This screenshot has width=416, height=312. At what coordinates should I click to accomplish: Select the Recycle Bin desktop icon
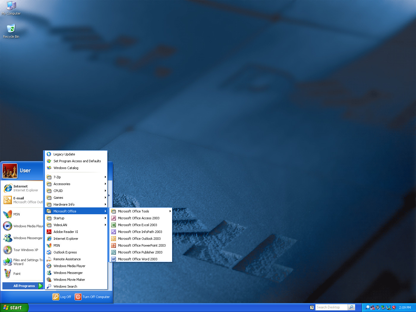click(x=11, y=31)
